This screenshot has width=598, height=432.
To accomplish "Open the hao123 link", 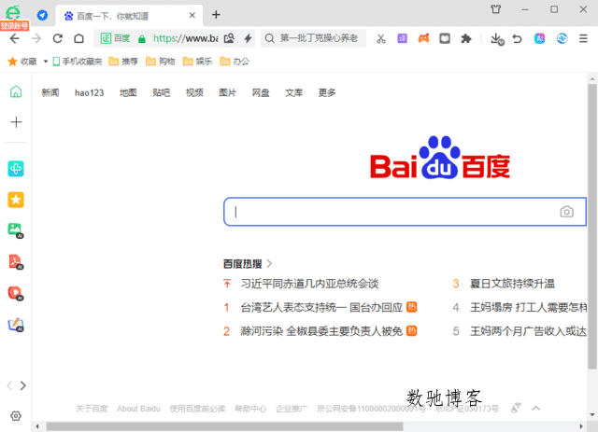I will click(x=90, y=92).
